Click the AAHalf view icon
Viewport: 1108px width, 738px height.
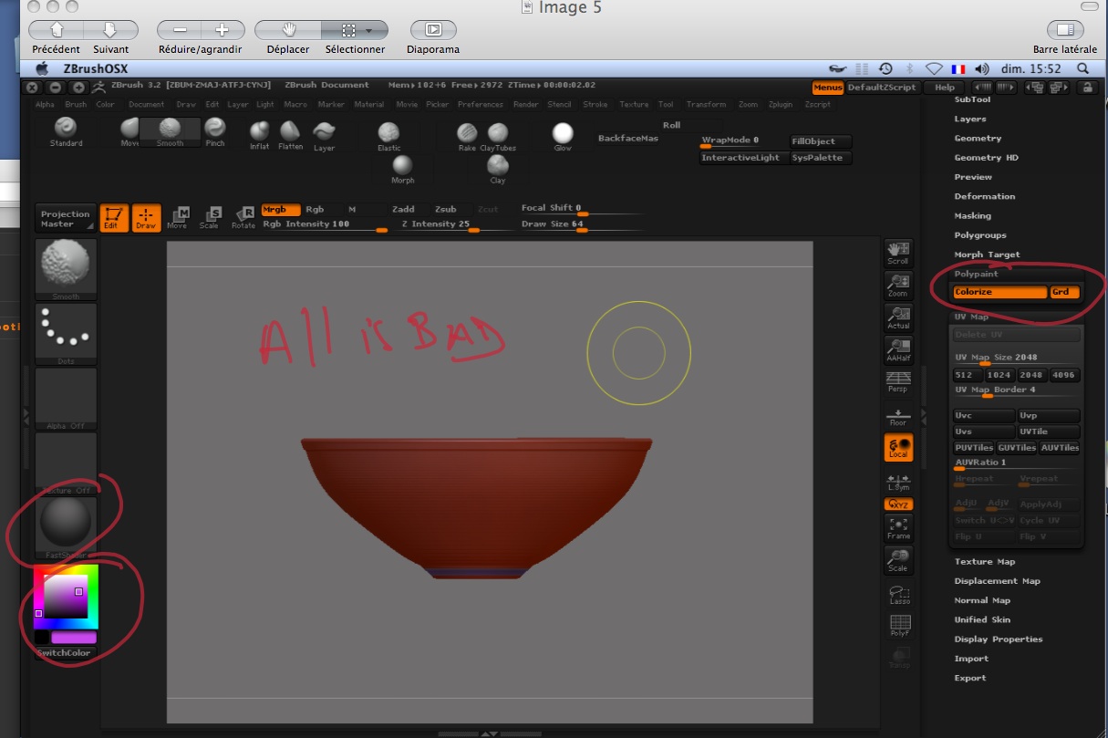point(898,350)
